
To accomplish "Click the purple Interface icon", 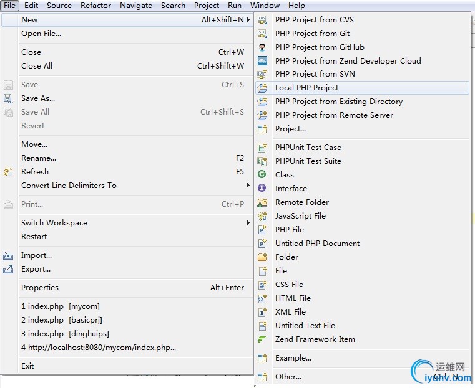I will [262, 188].
